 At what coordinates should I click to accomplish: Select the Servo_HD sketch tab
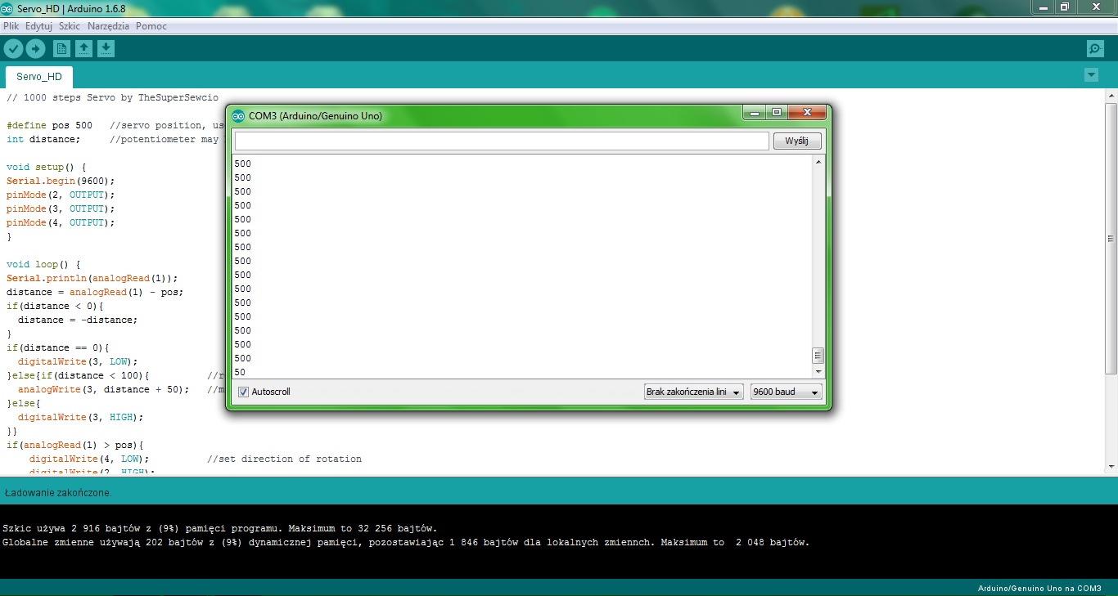click(39, 77)
